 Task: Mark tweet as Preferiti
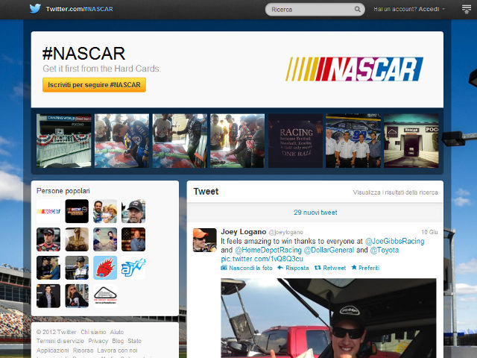click(x=365, y=267)
